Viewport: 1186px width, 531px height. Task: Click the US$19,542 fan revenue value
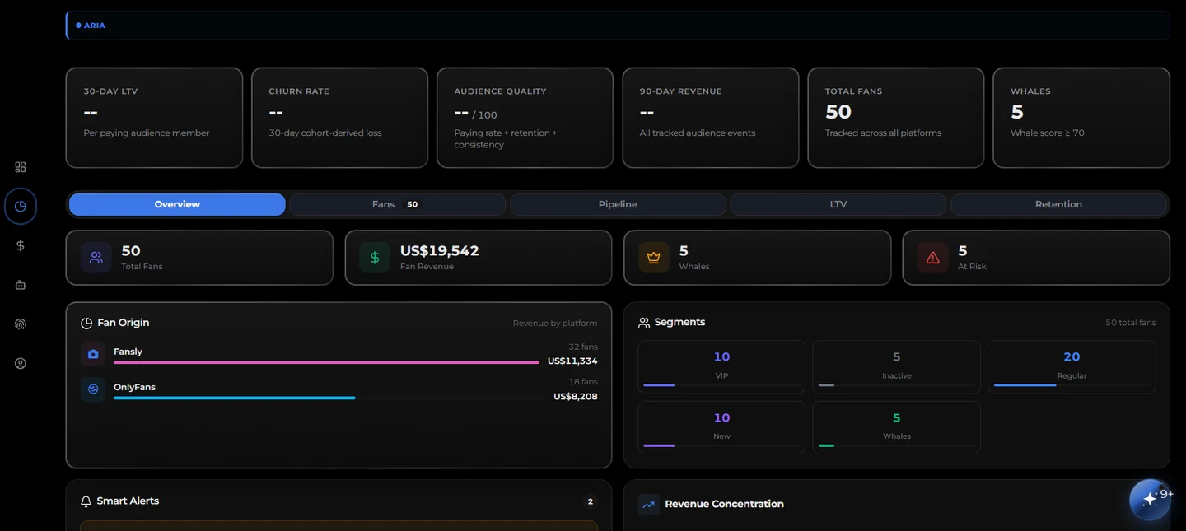tap(439, 251)
